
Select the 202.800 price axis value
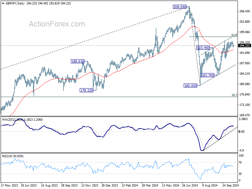point(245,21)
